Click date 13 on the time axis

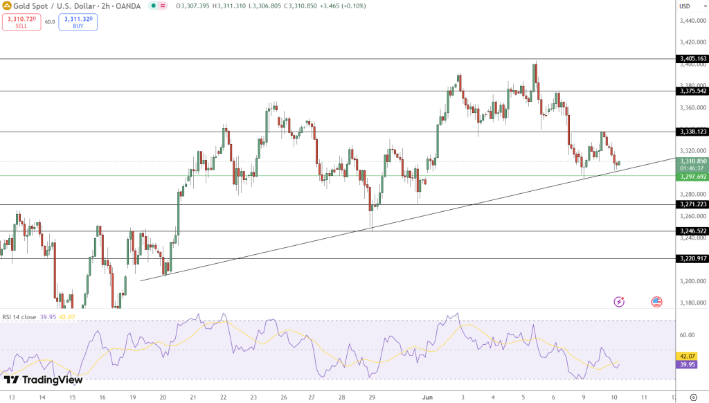pos(12,397)
